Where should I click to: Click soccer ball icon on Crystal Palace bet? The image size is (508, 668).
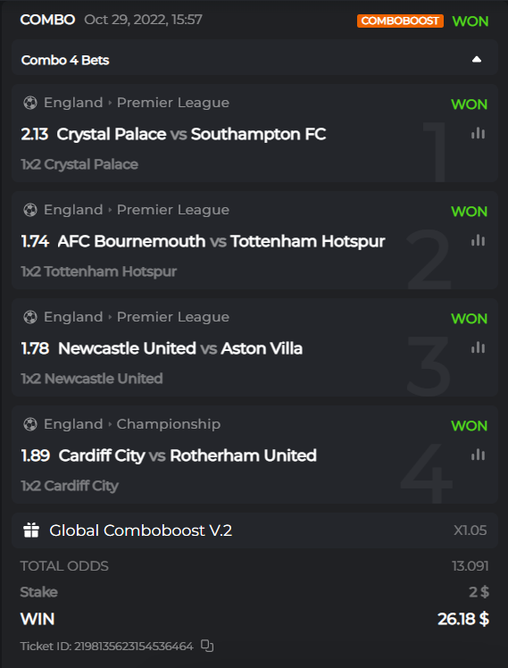[30, 103]
